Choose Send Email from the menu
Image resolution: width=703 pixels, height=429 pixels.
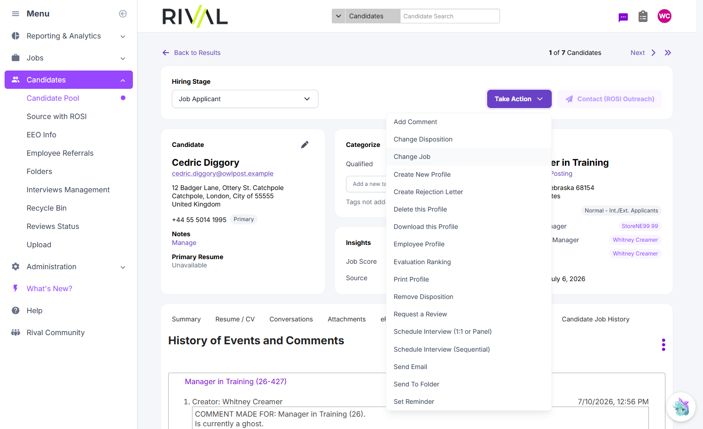(469, 367)
